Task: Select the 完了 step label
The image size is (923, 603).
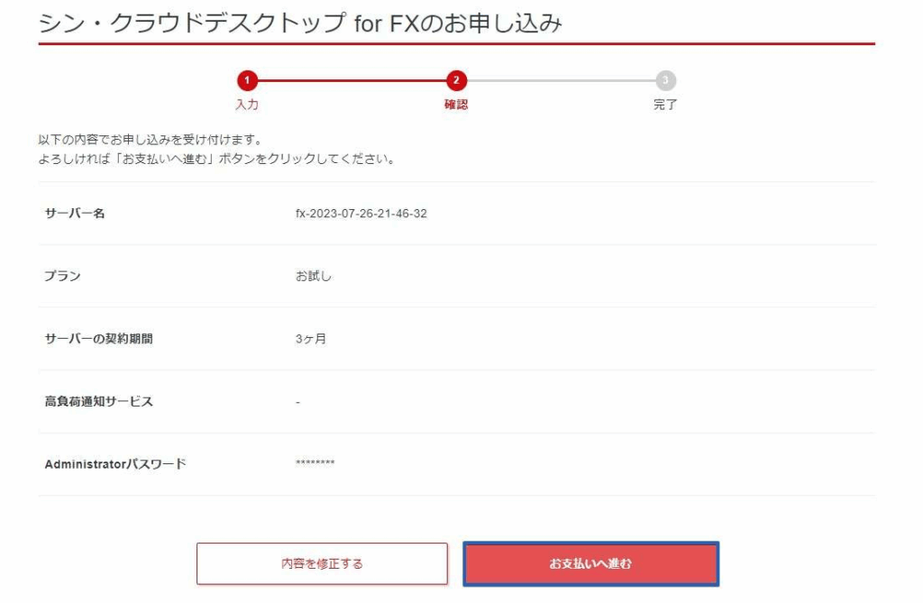Action: [665, 105]
